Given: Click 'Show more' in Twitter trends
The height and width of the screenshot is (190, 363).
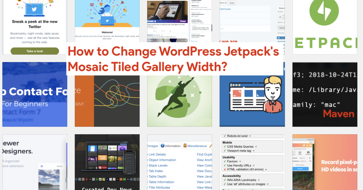Looking at the screenshot, I should coord(194,41).
